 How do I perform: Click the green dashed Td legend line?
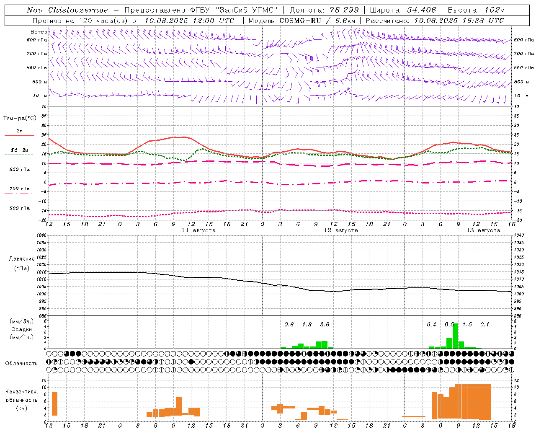pos(19,155)
